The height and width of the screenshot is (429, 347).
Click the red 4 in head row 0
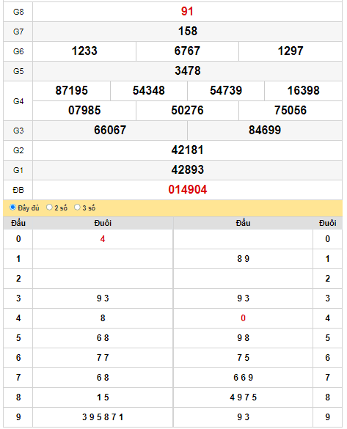(103, 239)
